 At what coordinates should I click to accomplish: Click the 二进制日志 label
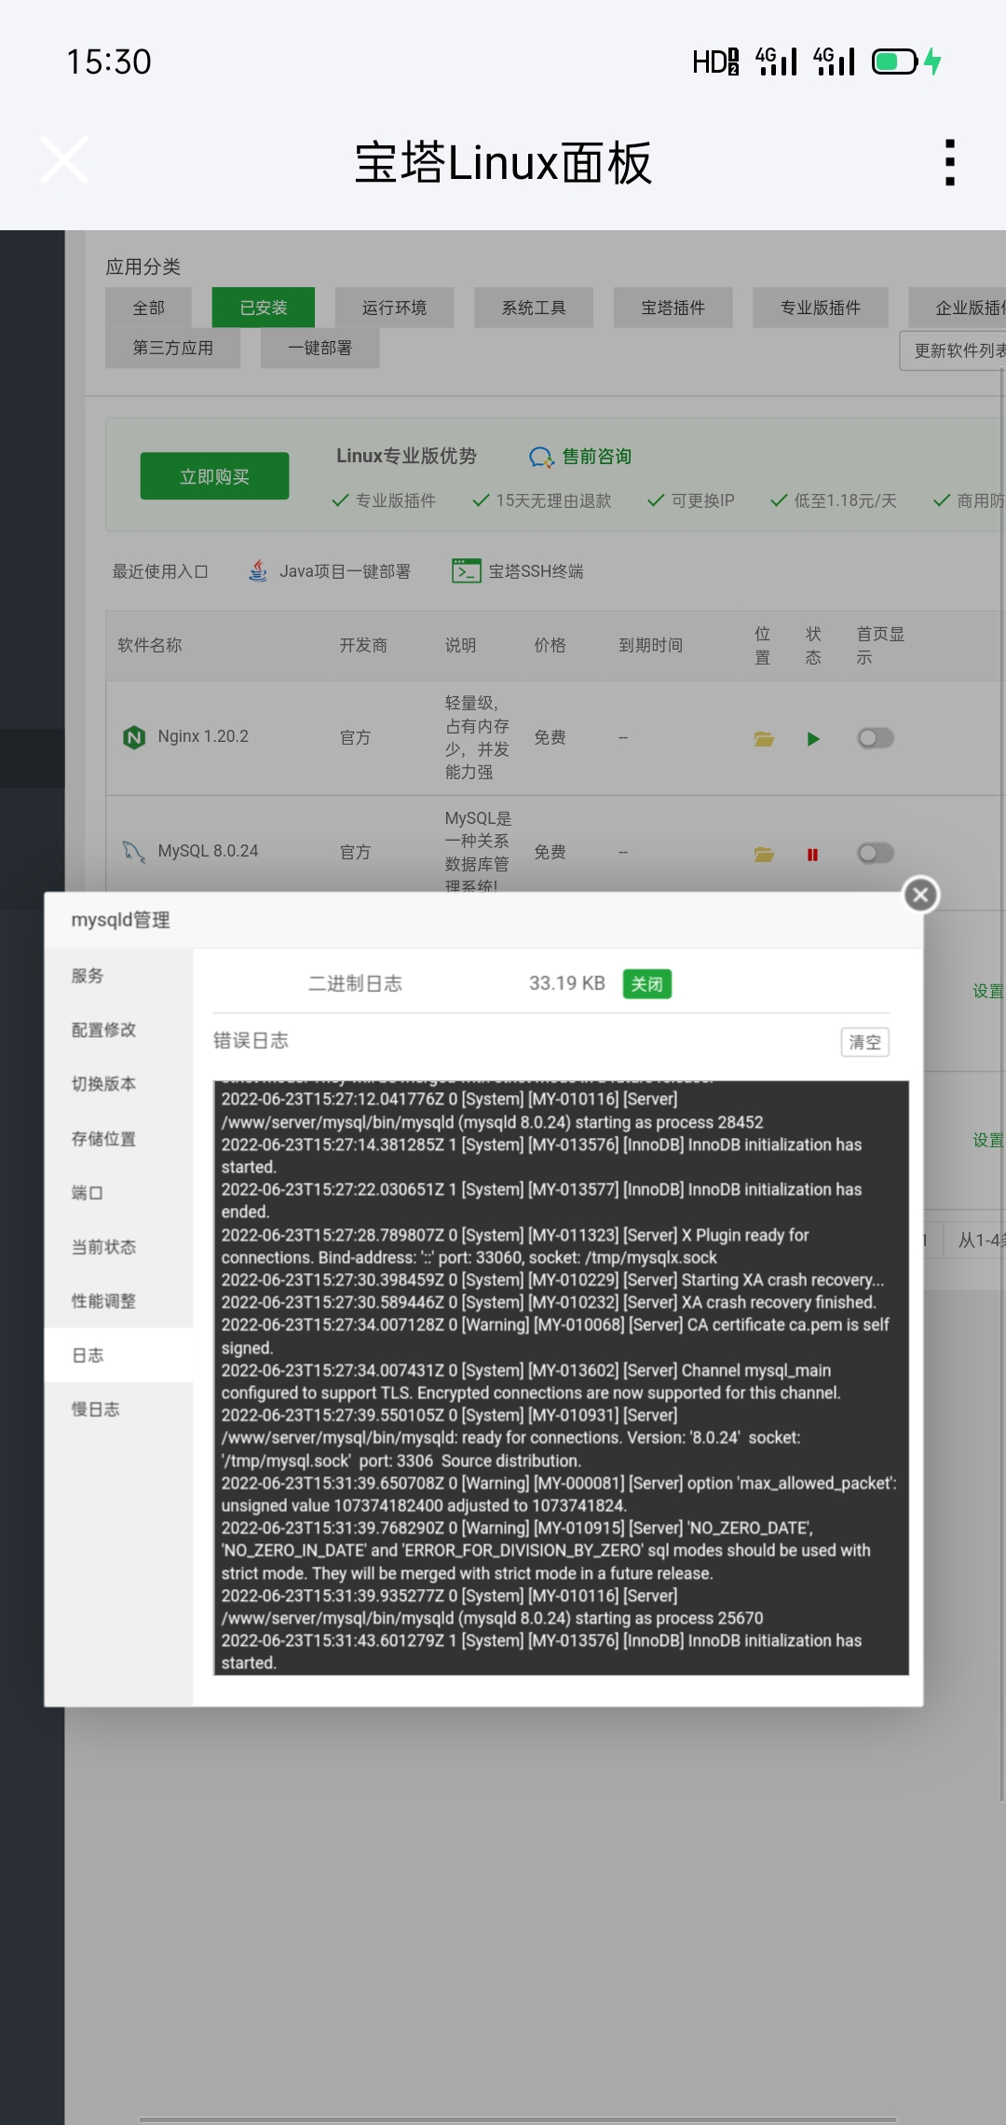(x=355, y=983)
